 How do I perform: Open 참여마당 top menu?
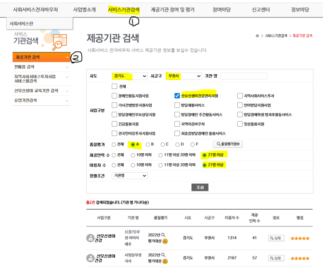point(221,10)
